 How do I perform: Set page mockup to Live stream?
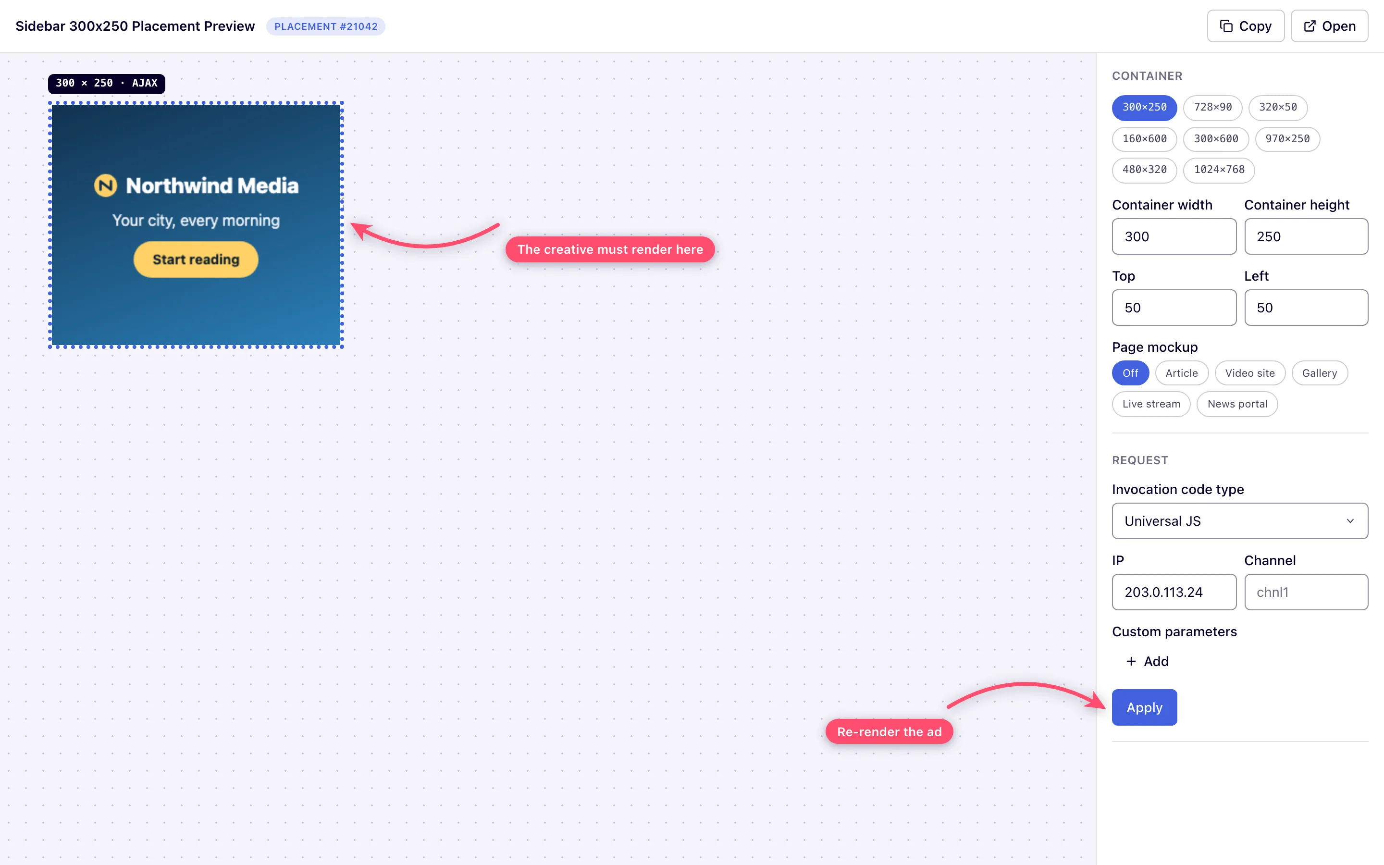1150,404
